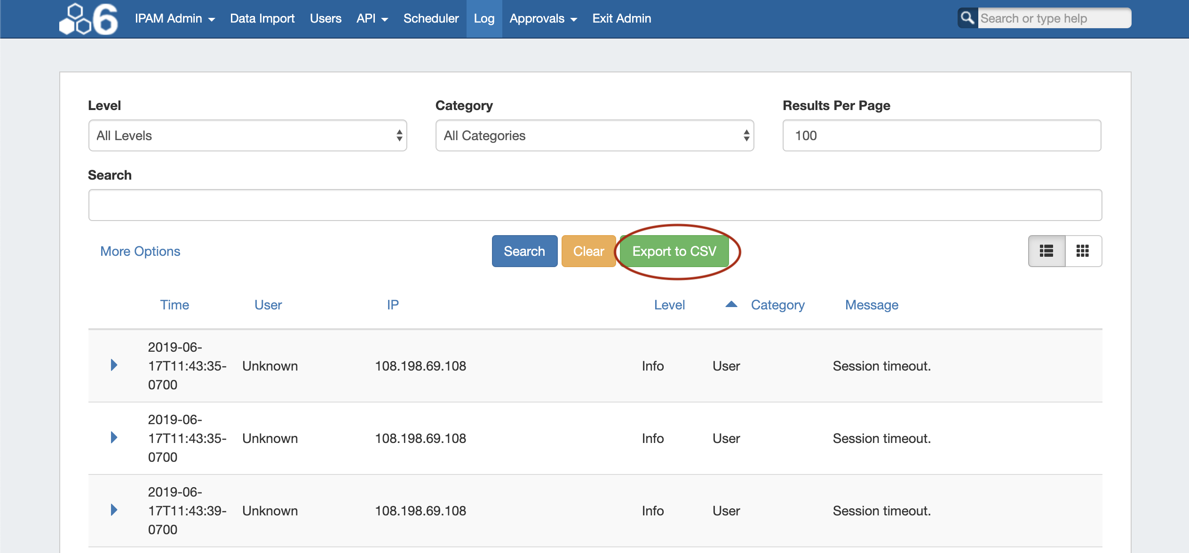
Task: Open the More Options link
Action: [140, 251]
